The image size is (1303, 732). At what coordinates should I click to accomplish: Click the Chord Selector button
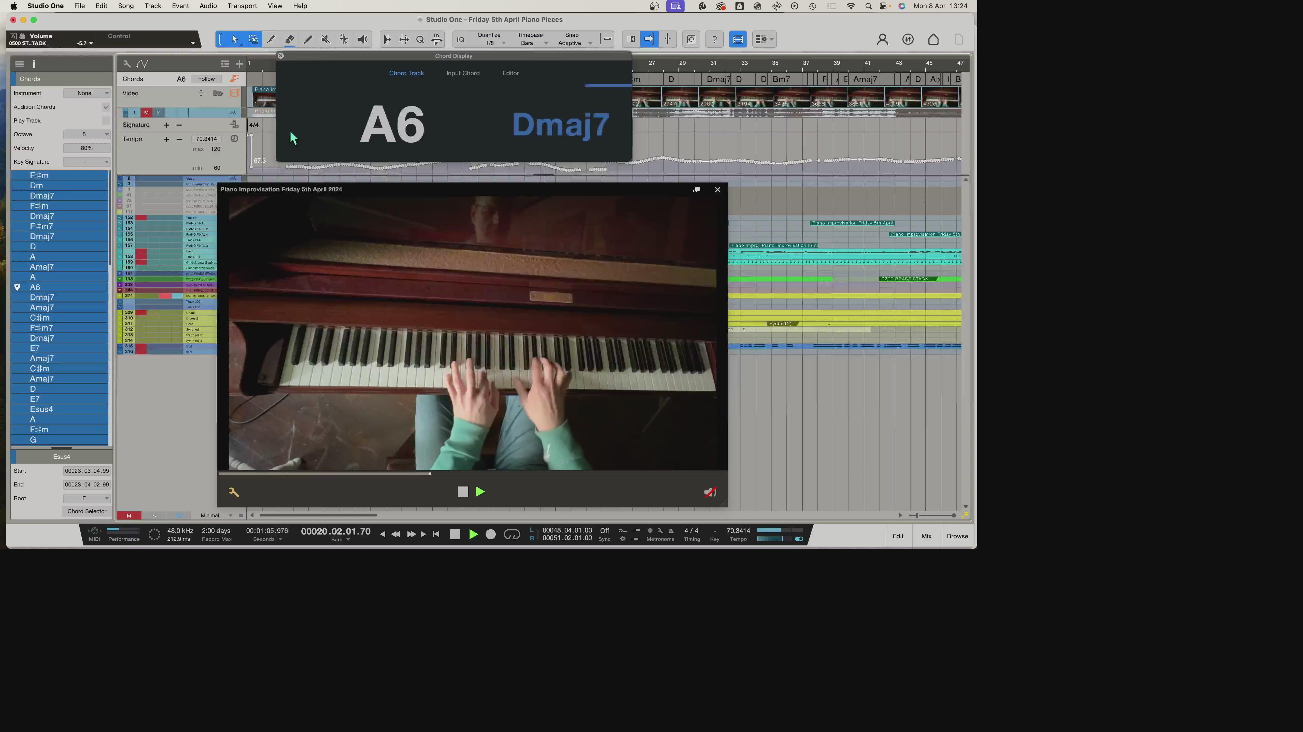(87, 511)
